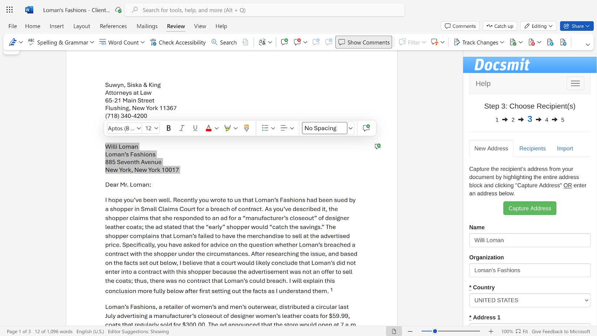Click the red font color swatch
The width and height of the screenshot is (597, 336).
coord(209,128)
